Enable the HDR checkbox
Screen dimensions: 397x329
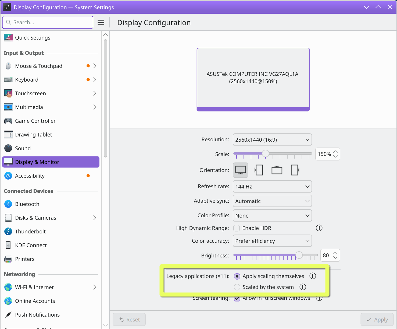pos(237,228)
